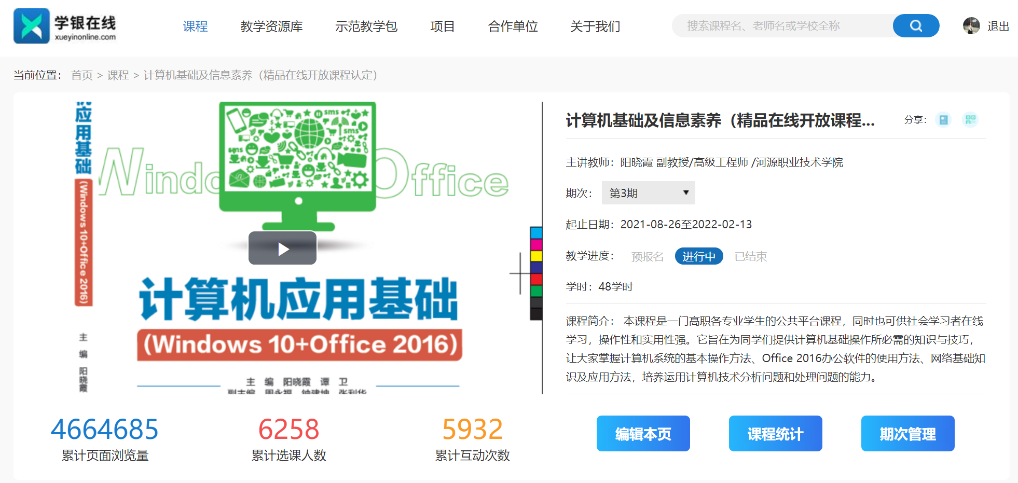1018x483 pixels.
Task: Go to 教学资源库 in navigation
Action: point(271,26)
